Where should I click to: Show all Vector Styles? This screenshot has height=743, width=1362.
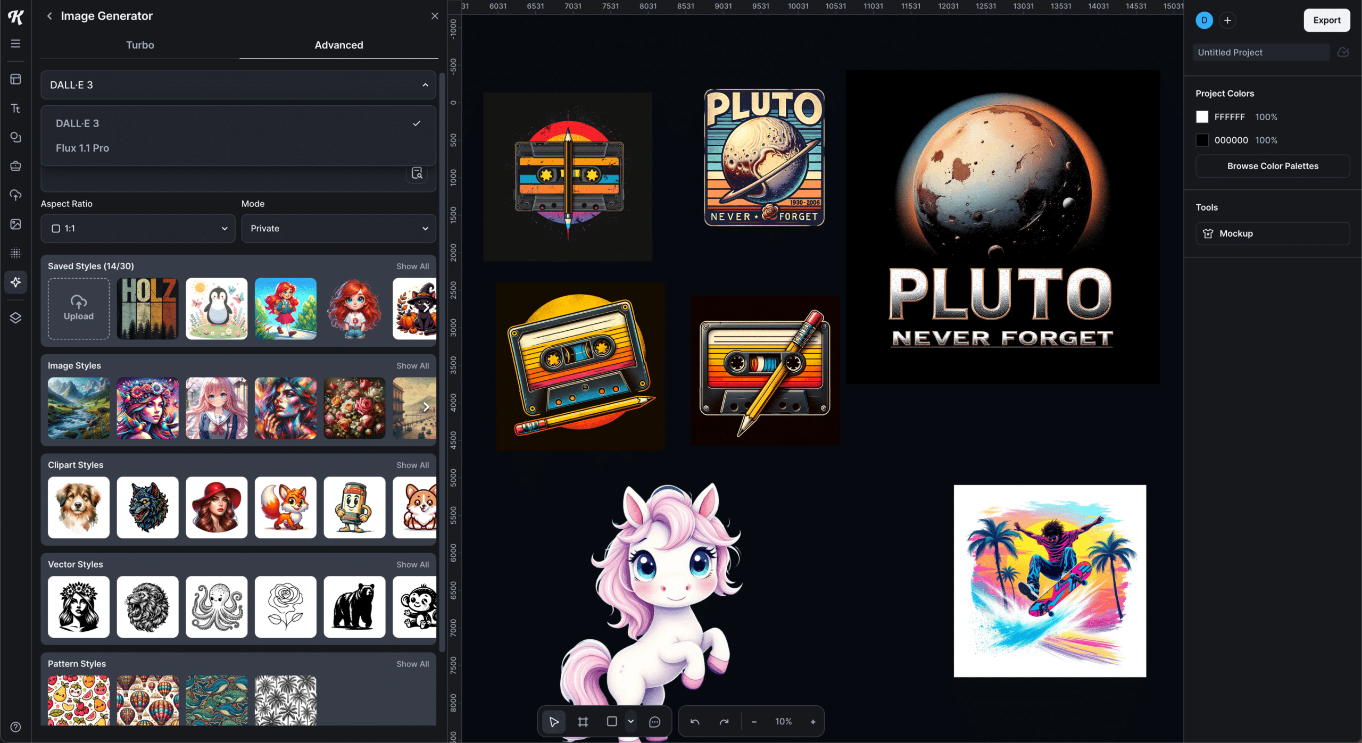[412, 565]
